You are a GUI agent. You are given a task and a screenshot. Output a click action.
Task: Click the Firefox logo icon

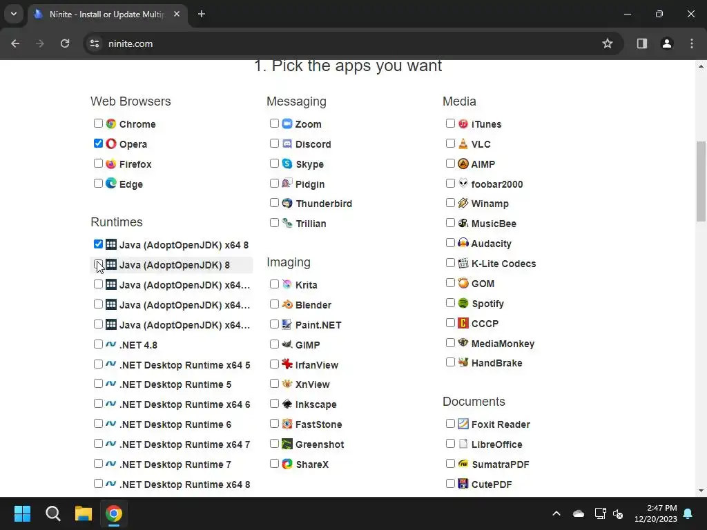point(111,164)
